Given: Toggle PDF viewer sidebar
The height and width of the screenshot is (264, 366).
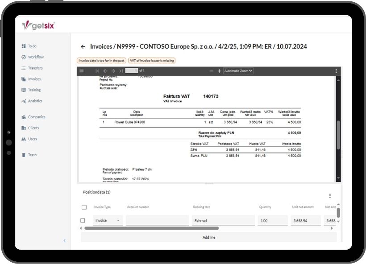Looking at the screenshot, I should pos(82,71).
